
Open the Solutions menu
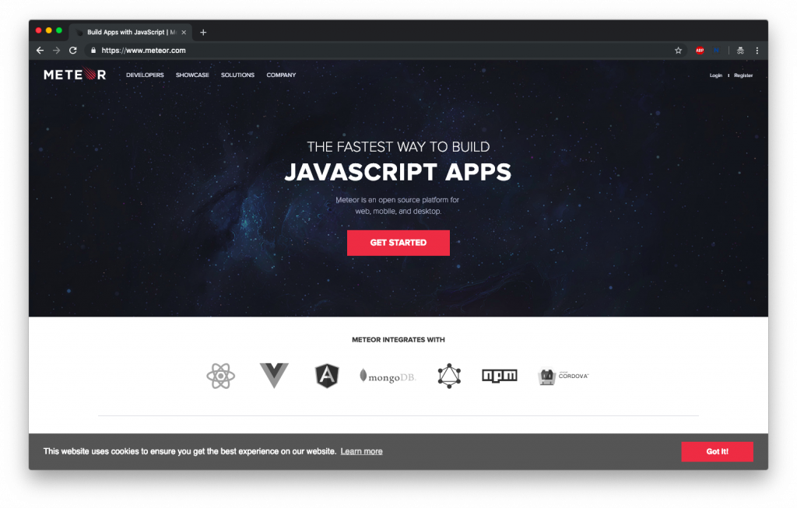[237, 75]
